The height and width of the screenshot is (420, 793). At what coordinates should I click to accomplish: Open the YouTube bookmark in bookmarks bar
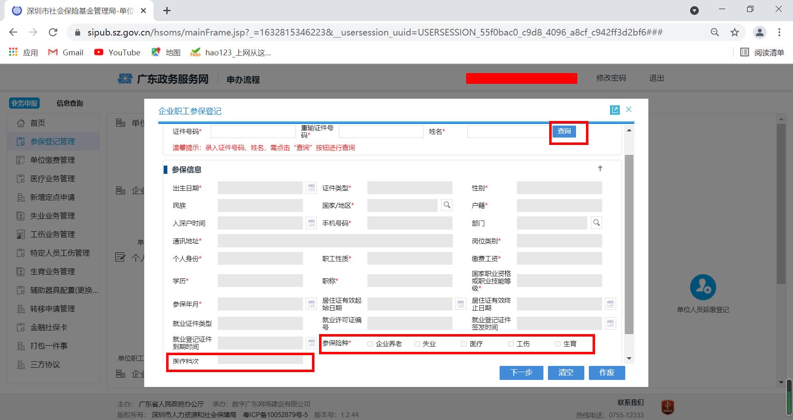[117, 52]
